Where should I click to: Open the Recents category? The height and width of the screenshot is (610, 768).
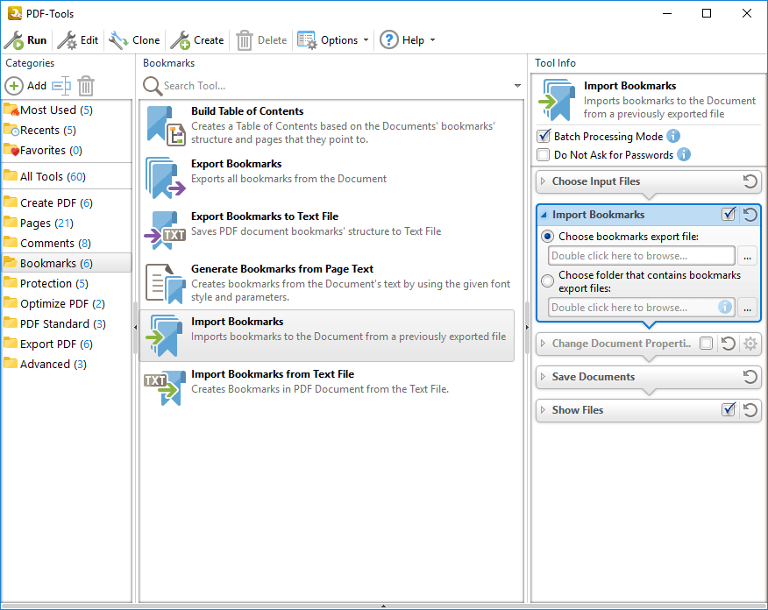pos(67,131)
